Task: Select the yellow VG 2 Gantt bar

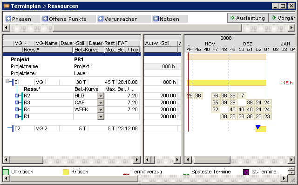Action: click(261, 129)
